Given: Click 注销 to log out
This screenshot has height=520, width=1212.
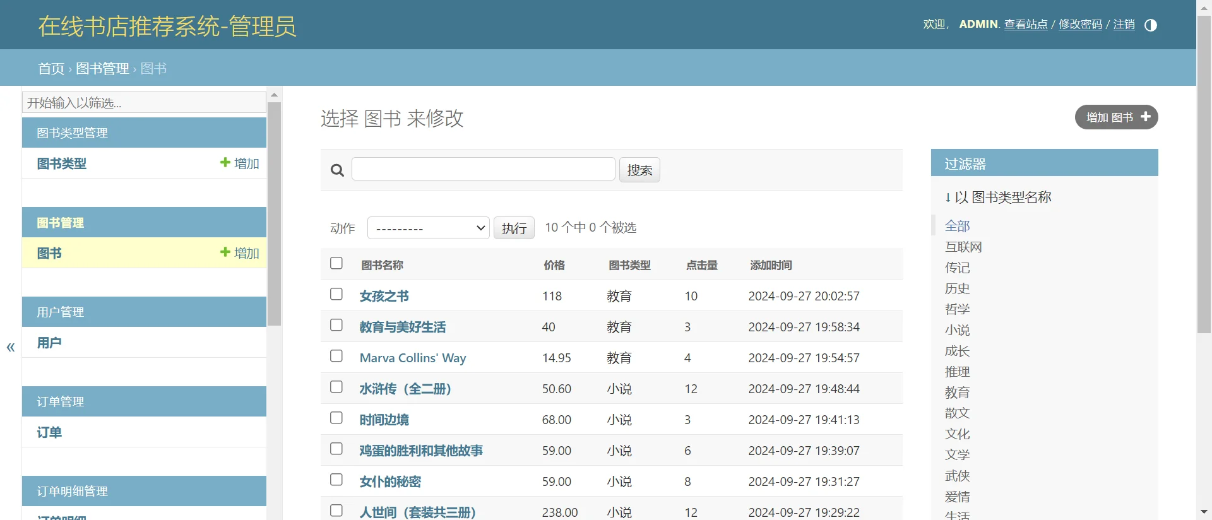Looking at the screenshot, I should pyautogui.click(x=1124, y=25).
